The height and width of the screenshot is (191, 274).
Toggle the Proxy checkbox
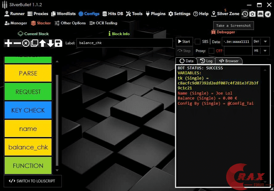[211, 51]
